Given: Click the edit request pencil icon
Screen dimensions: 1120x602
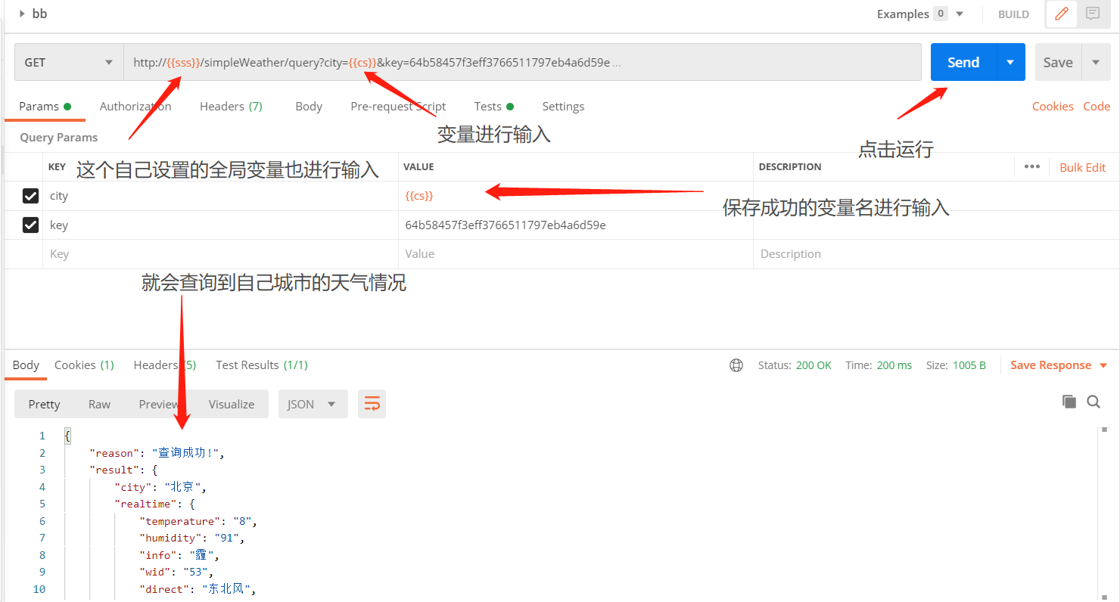Looking at the screenshot, I should tap(1061, 14).
